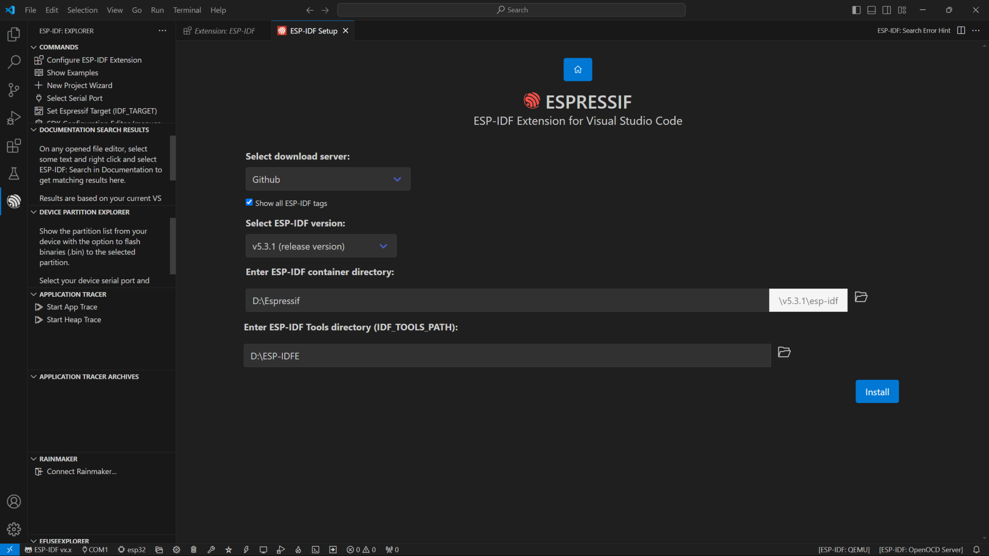Click the remote window indicator in status bar
This screenshot has height=556, width=989.
click(x=10, y=550)
